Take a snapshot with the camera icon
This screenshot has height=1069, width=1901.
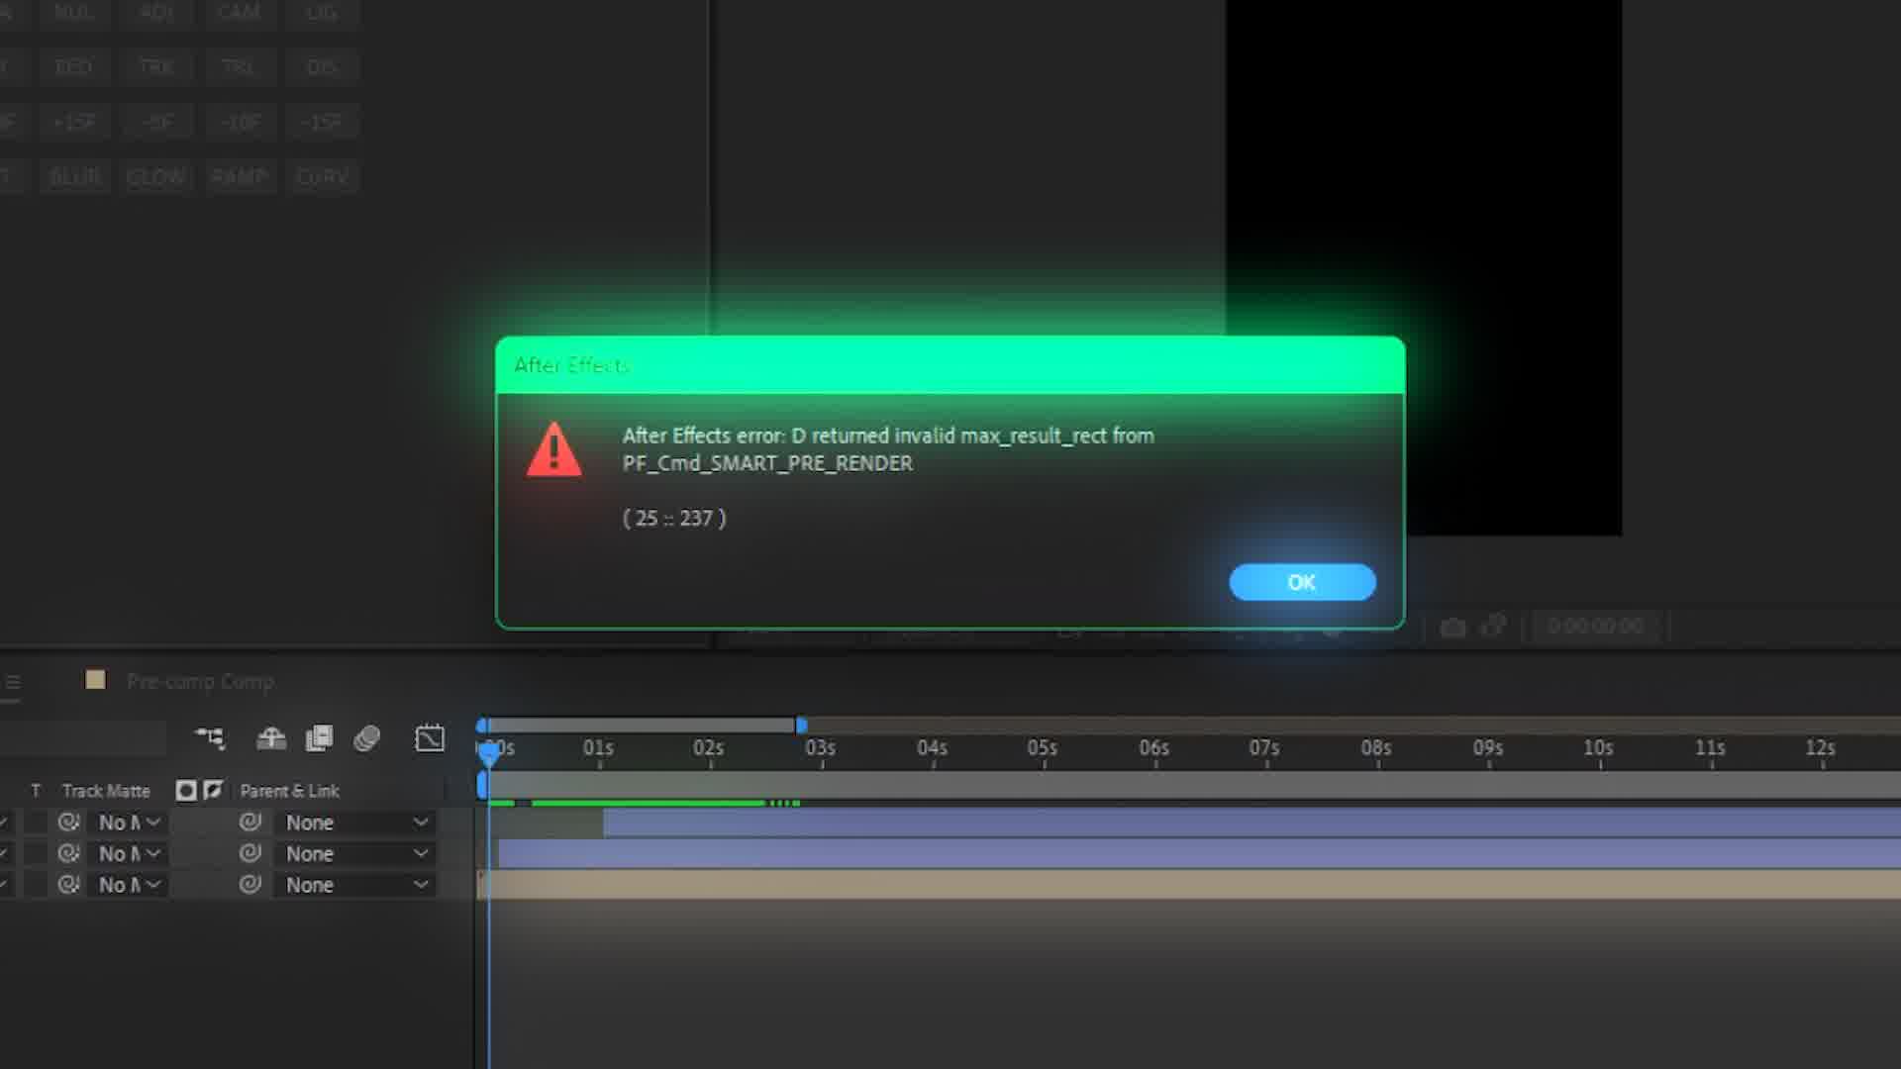click(1451, 627)
